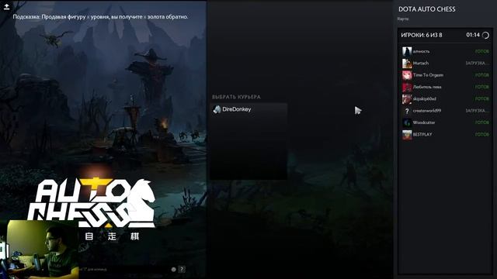This screenshot has width=497, height=279.
Task: Click the round grey icon beside the help button
Action: point(173,270)
